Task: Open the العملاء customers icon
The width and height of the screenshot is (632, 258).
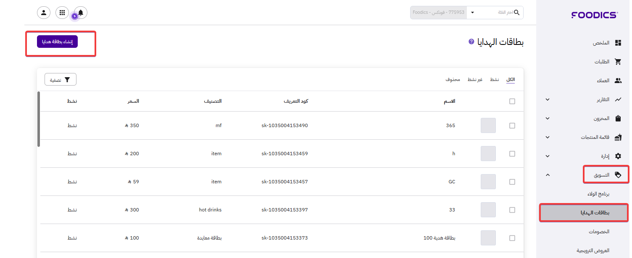Action: click(618, 81)
